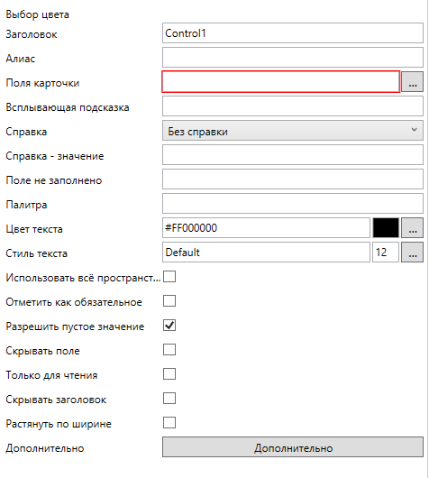Open the Цвет текста color picker ellipsis
Screen dimensions: 429x478
click(412, 227)
